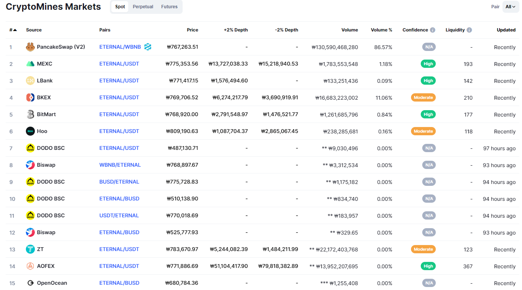Viewport: 522px width, 290px height.
Task: Click volume ₩130,590,468,280 for PancakeSwap
Action: [x=335, y=47]
